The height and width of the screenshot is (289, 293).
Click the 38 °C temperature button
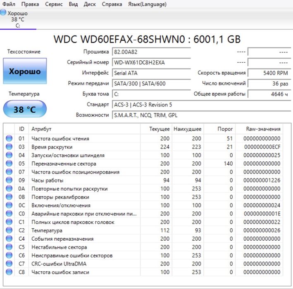pos(25,109)
